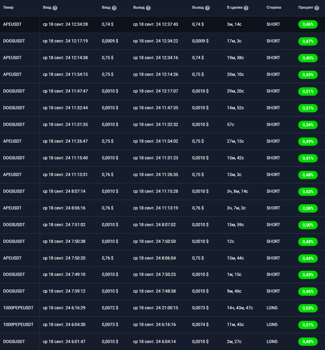Click exit price 0,74 $ in the 19м, 38с row
Image resolution: width=325 pixels, height=350 pixels.
198,58
